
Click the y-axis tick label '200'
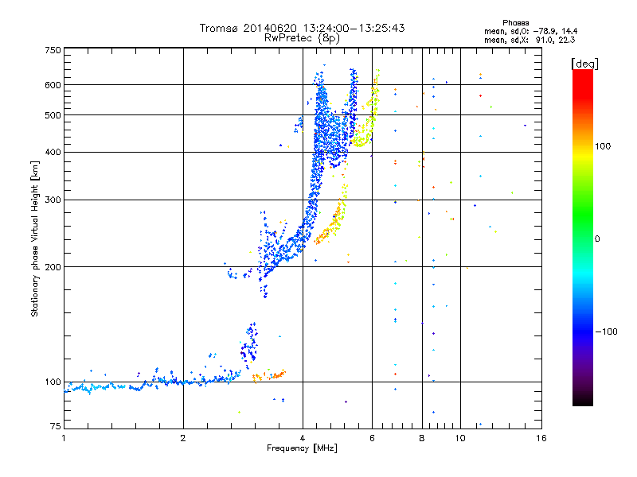53,267
